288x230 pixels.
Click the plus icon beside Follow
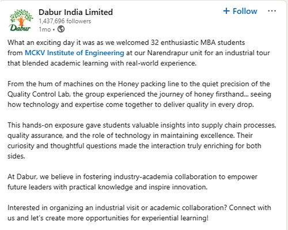pyautogui.click(x=226, y=11)
